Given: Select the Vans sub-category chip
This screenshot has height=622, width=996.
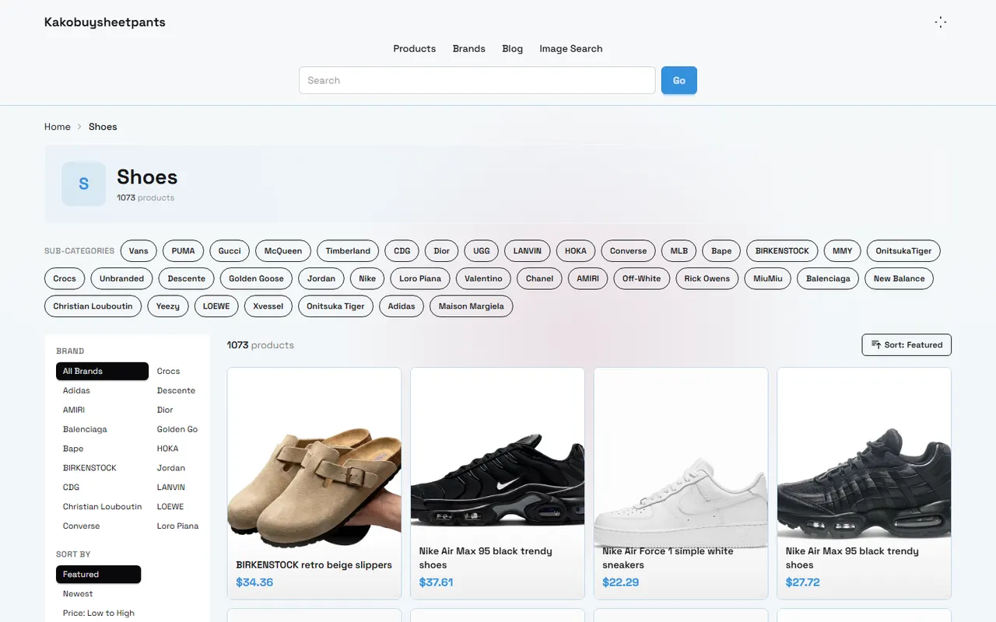Looking at the screenshot, I should click(x=139, y=251).
